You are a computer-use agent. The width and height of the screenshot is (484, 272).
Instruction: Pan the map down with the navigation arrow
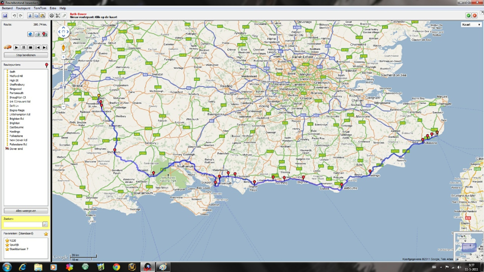[x=64, y=36]
